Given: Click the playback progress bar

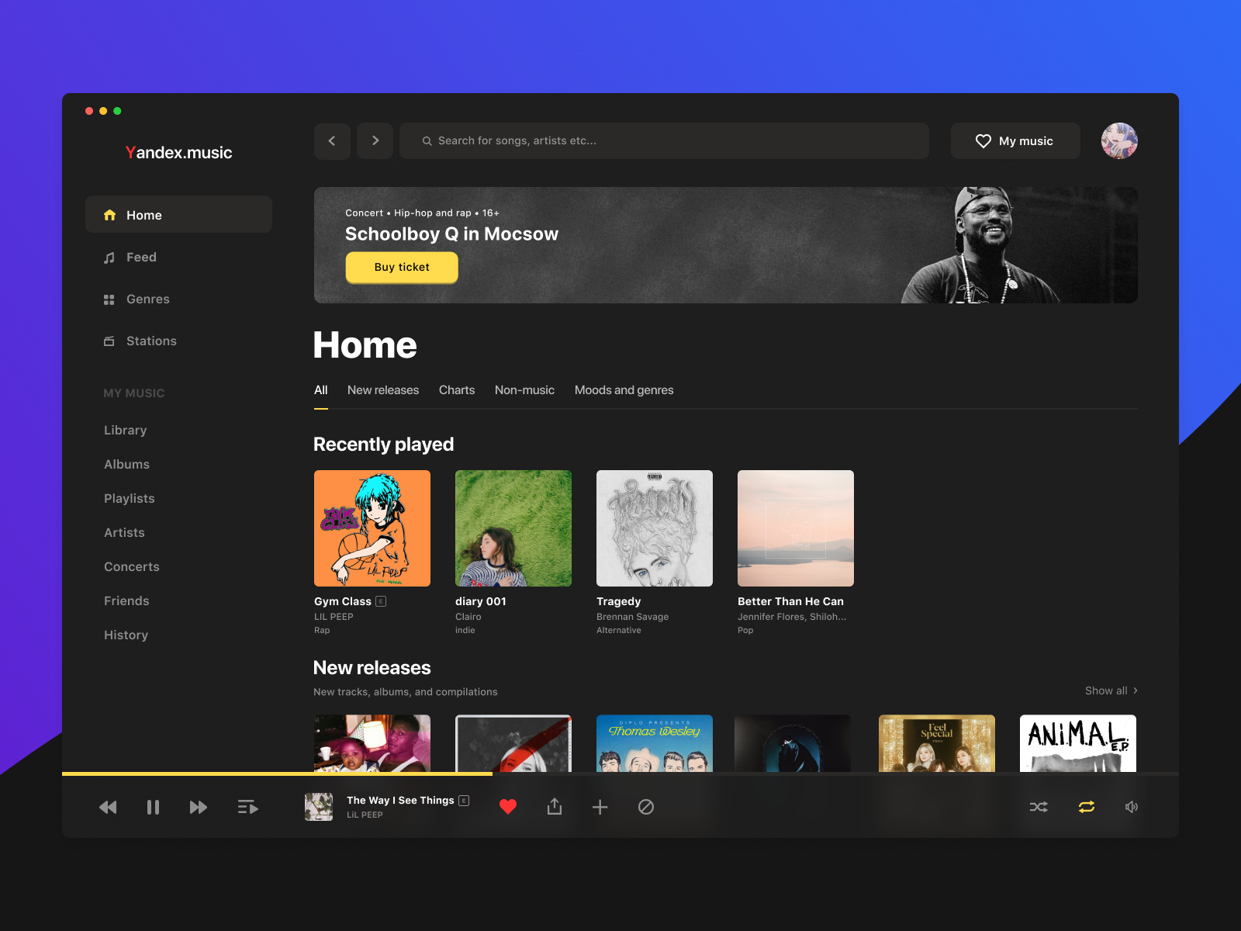Looking at the screenshot, I should pos(620,774).
